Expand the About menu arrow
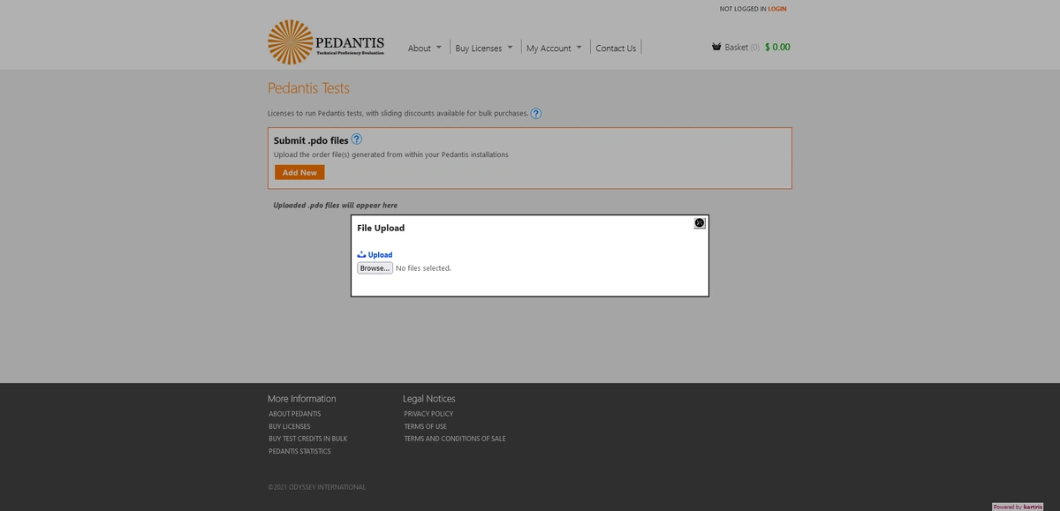This screenshot has height=511, width=1060. point(438,48)
